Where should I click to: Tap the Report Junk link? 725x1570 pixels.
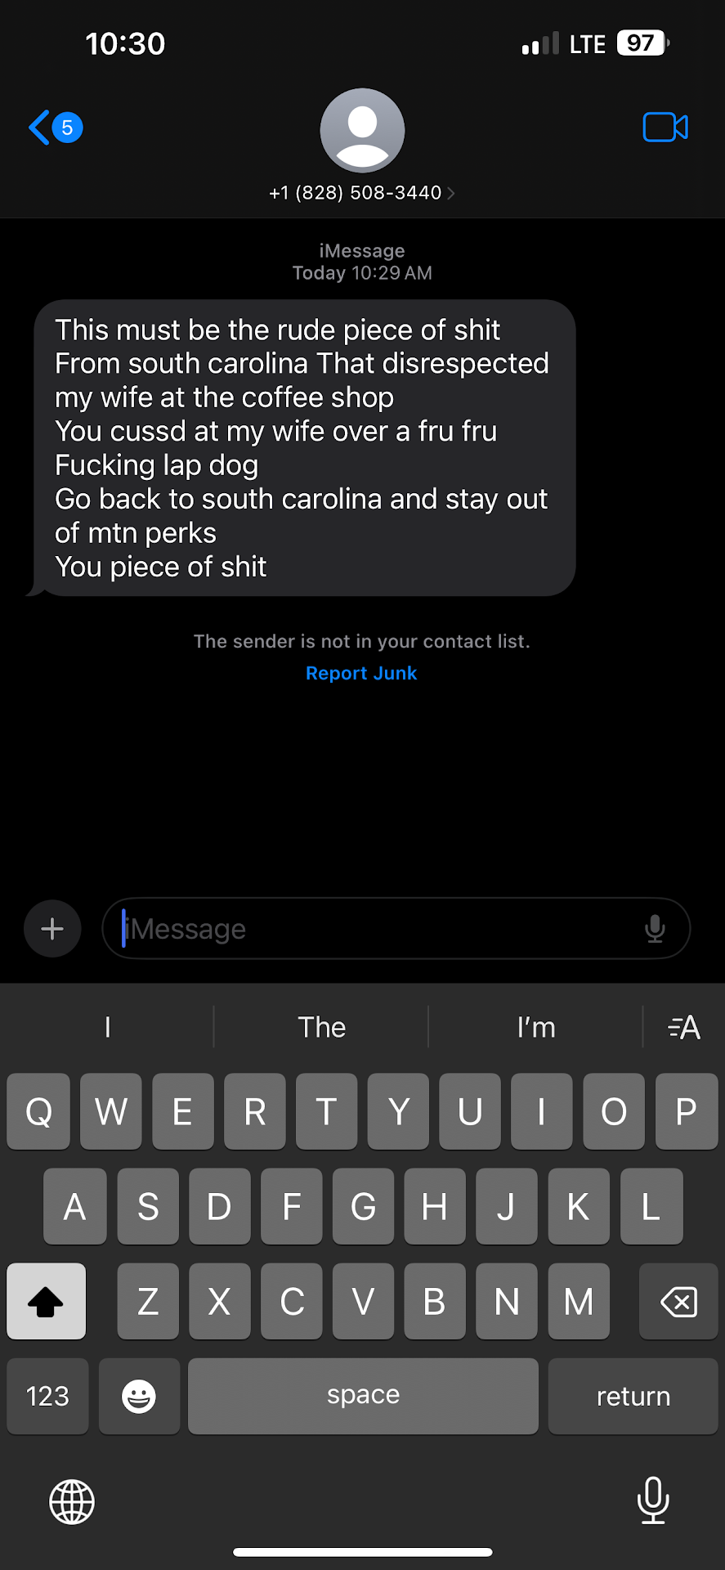(361, 673)
